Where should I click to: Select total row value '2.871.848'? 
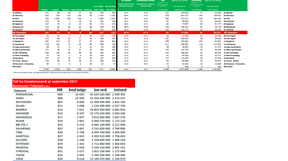coord(184,70)
